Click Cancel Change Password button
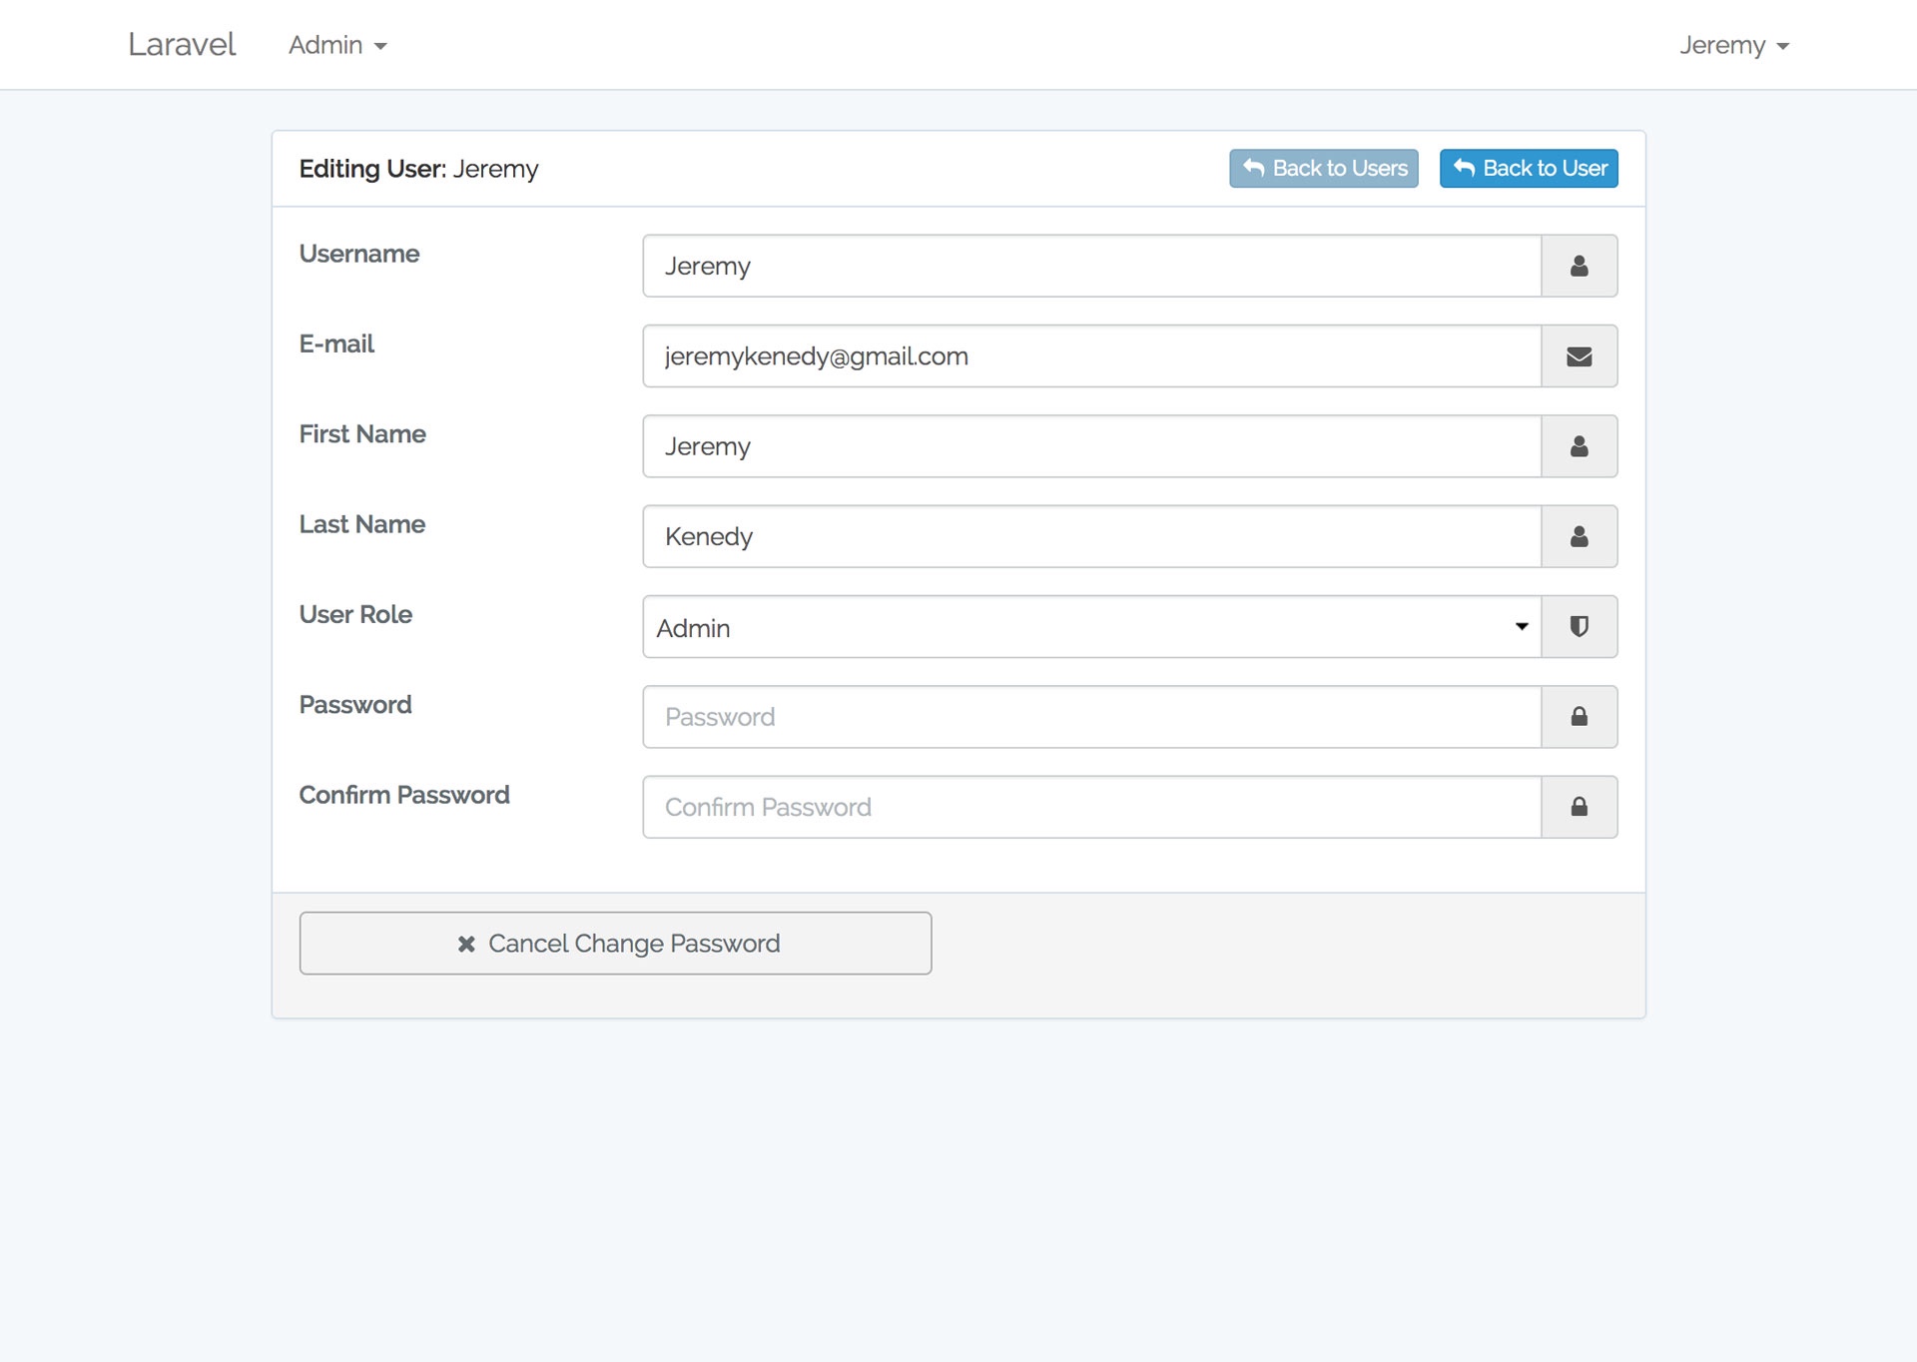This screenshot has height=1362, width=1917. 615,943
